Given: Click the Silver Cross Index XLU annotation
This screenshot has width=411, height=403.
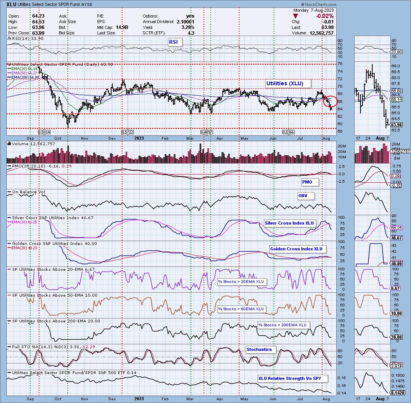Looking at the screenshot, I should (289, 223).
